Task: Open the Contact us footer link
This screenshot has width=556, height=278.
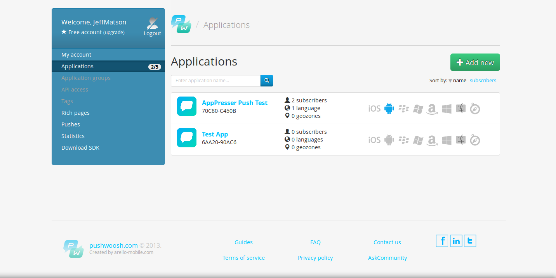Action: click(387, 242)
